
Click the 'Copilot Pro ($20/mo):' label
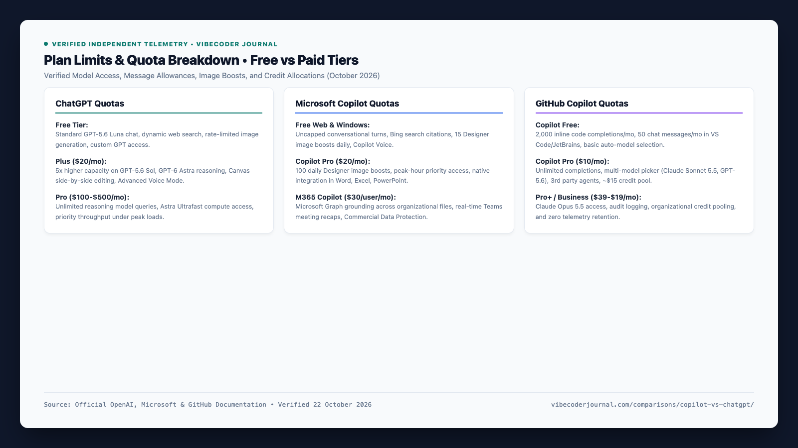[x=333, y=161]
